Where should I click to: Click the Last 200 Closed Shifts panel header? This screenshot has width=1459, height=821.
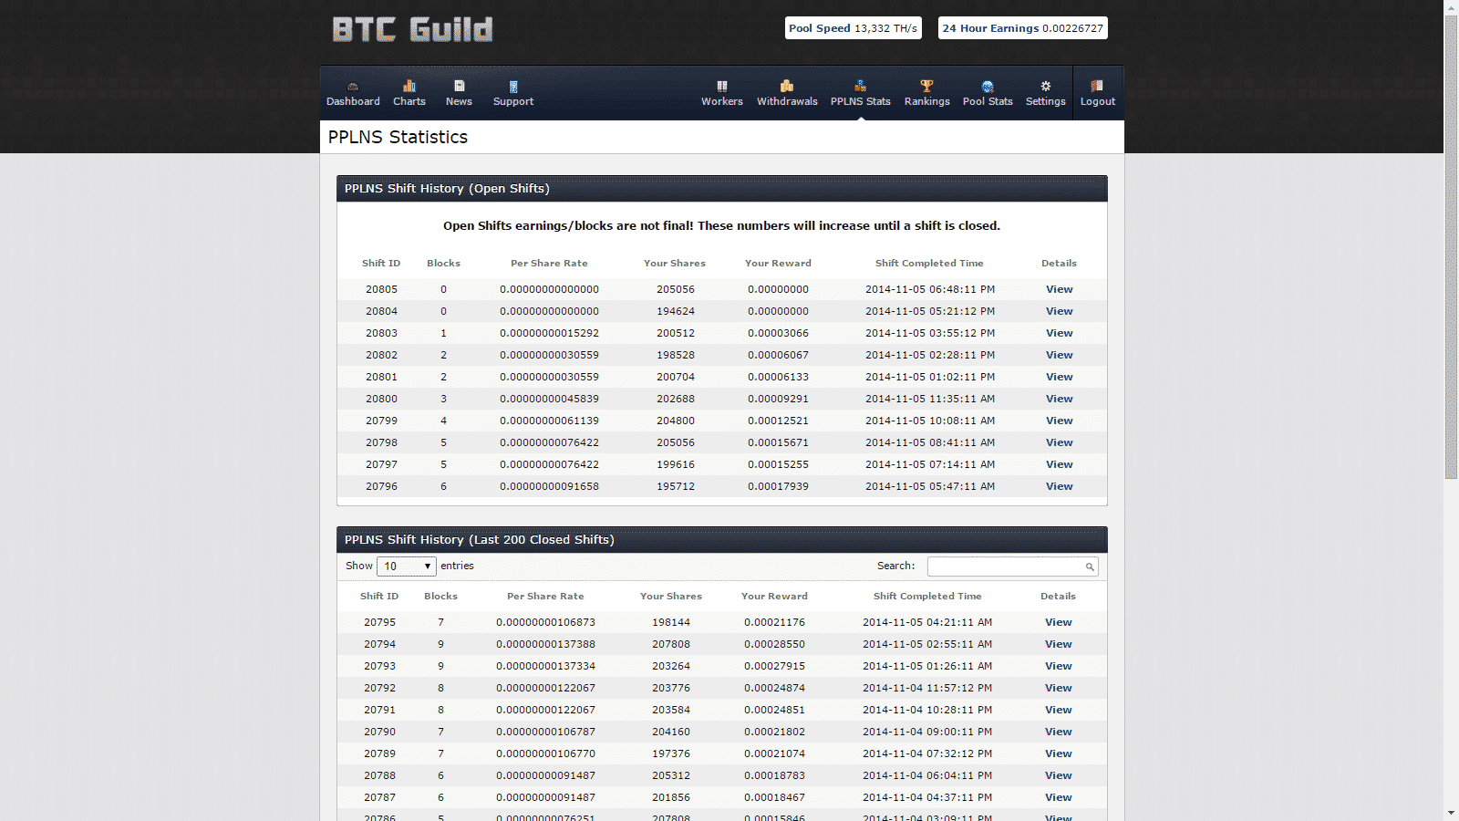point(722,540)
